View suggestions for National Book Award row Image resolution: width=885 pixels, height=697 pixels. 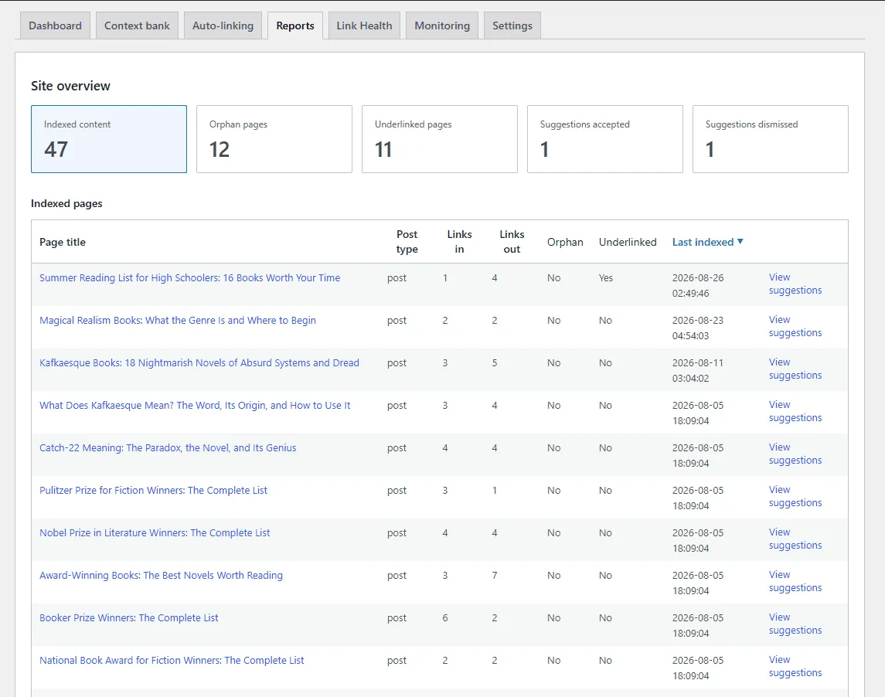tap(795, 667)
